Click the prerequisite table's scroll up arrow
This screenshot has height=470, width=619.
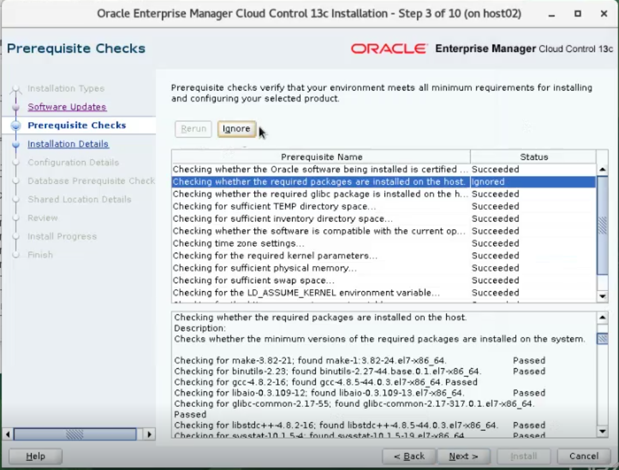pos(602,170)
